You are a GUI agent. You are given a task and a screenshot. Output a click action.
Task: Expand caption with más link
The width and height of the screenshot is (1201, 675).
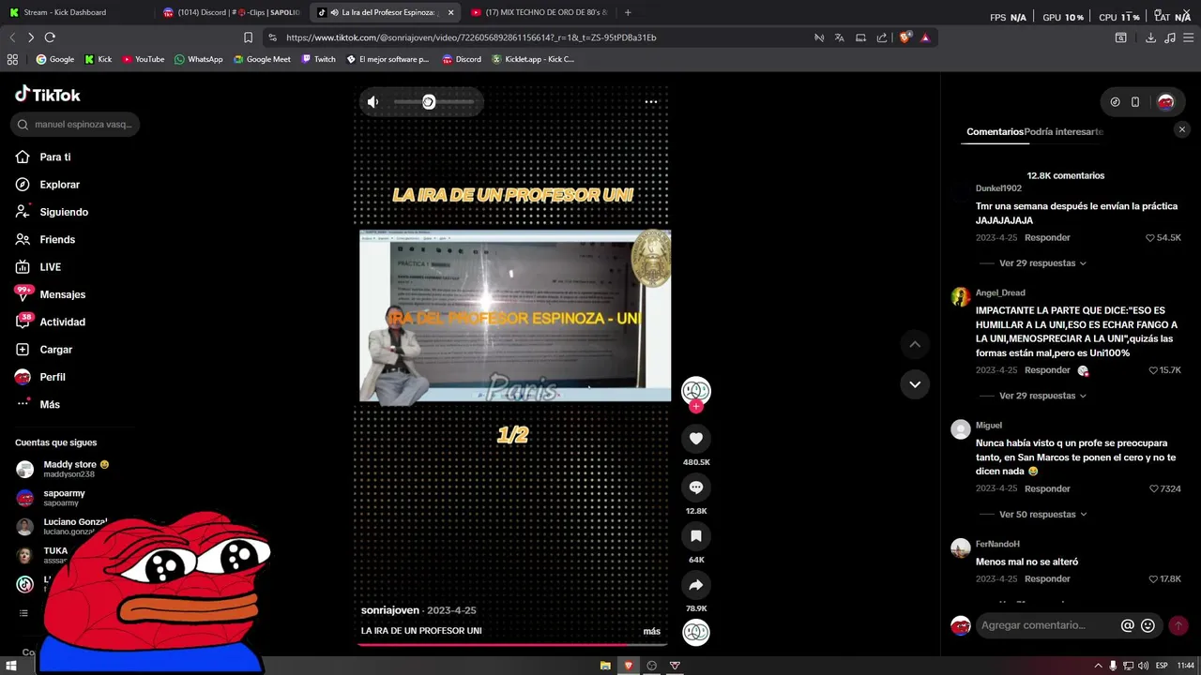pyautogui.click(x=651, y=631)
